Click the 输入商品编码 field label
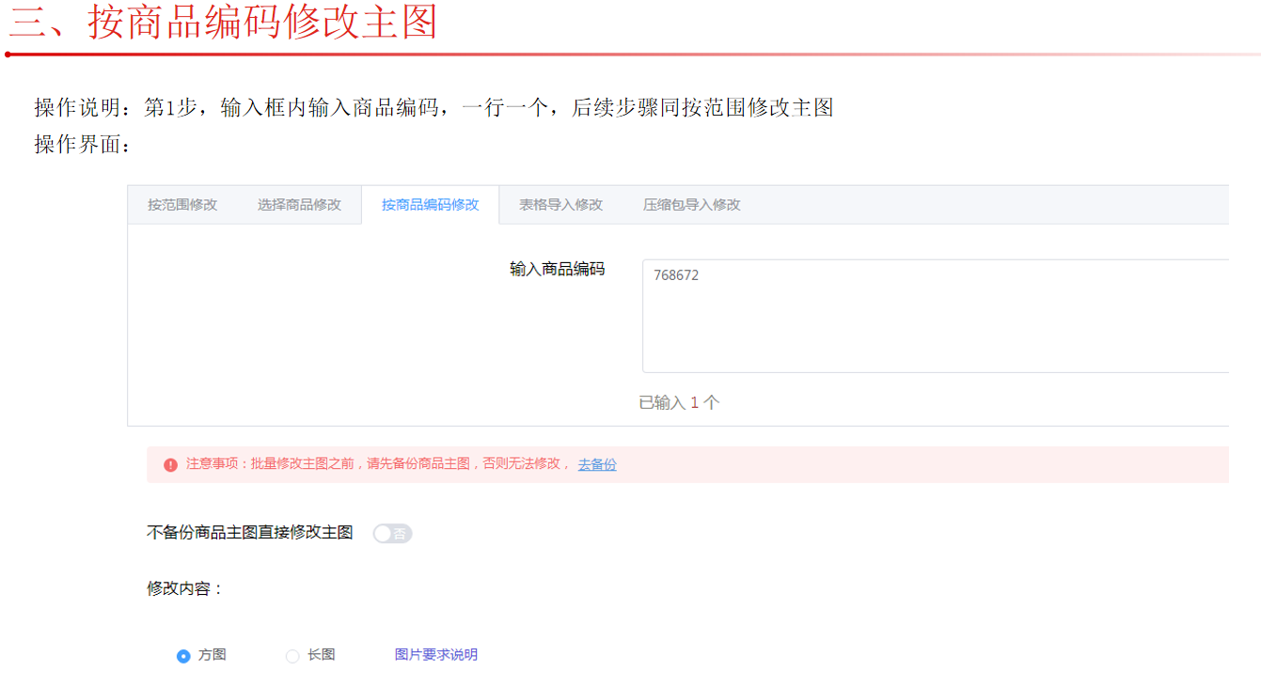This screenshot has width=1261, height=687. click(x=557, y=270)
